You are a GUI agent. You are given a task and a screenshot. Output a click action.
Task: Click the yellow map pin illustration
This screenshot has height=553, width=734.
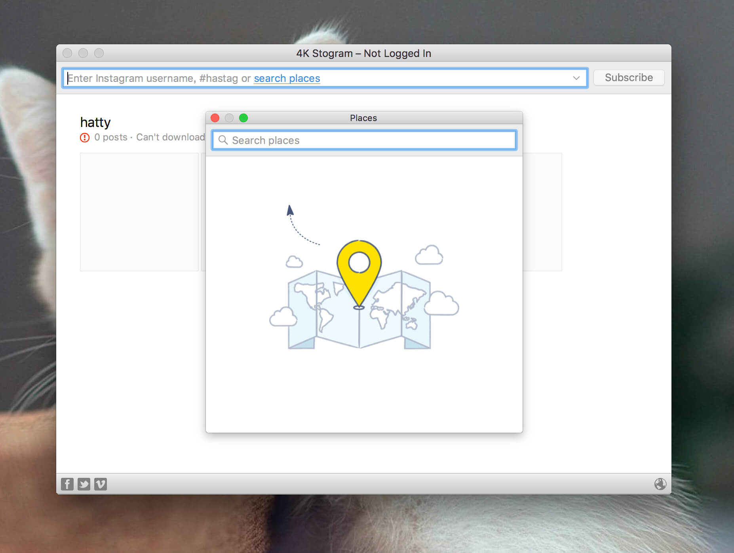359,274
